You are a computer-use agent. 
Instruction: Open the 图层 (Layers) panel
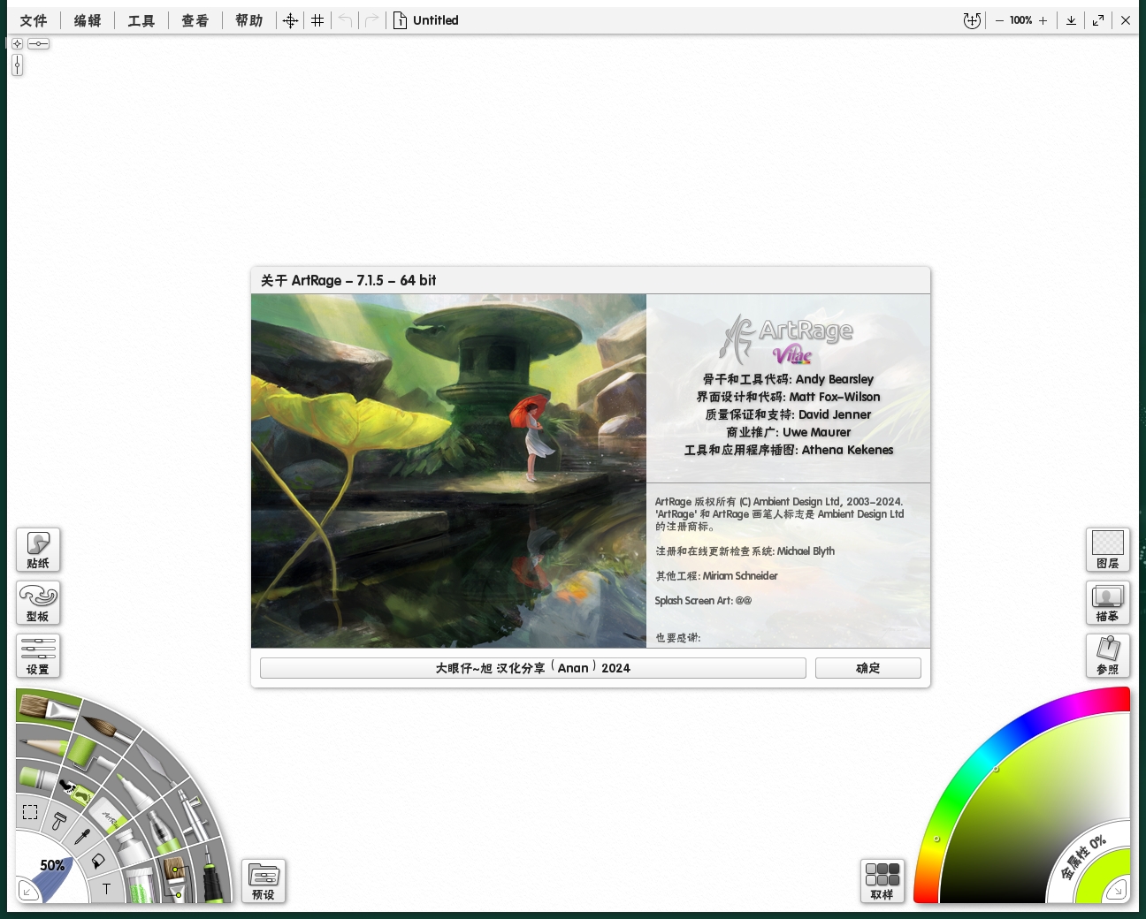pyautogui.click(x=1108, y=550)
